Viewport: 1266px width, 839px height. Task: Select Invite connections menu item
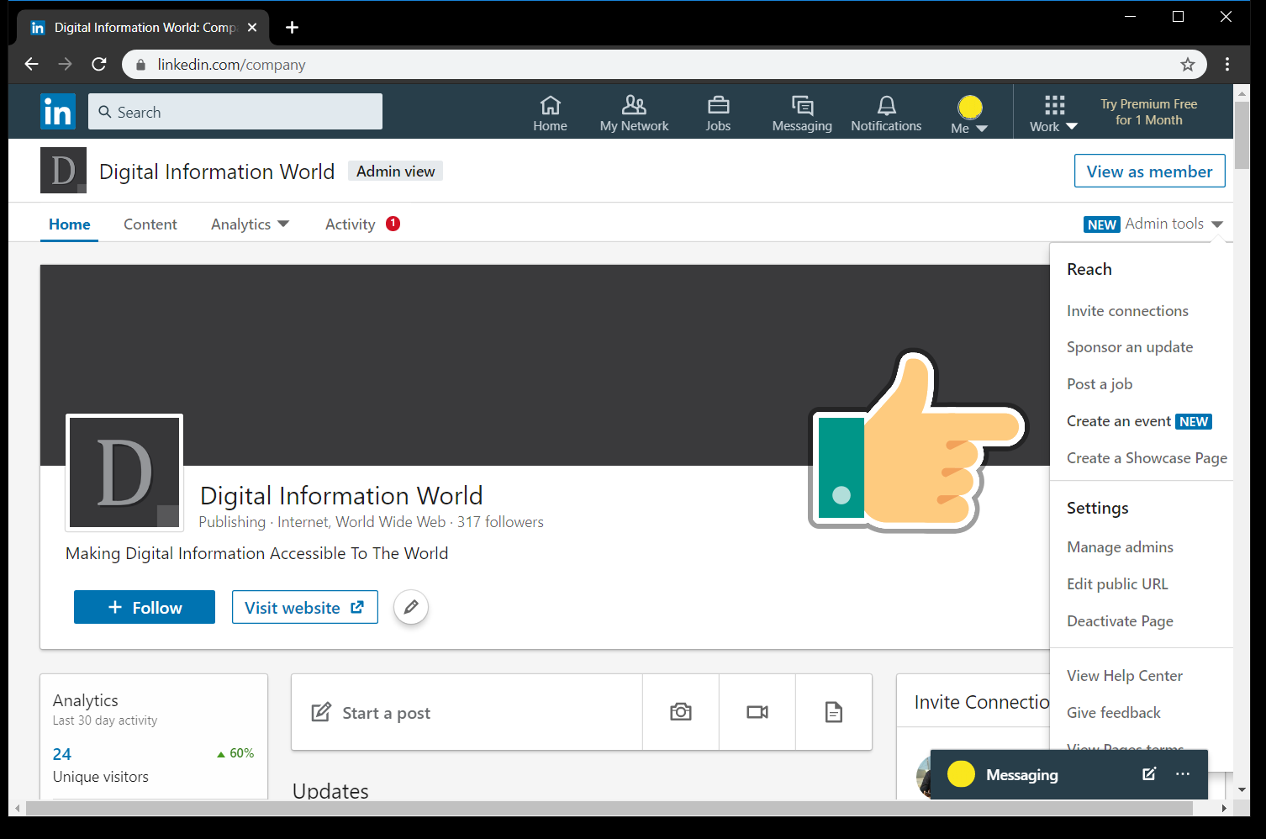pos(1127,311)
